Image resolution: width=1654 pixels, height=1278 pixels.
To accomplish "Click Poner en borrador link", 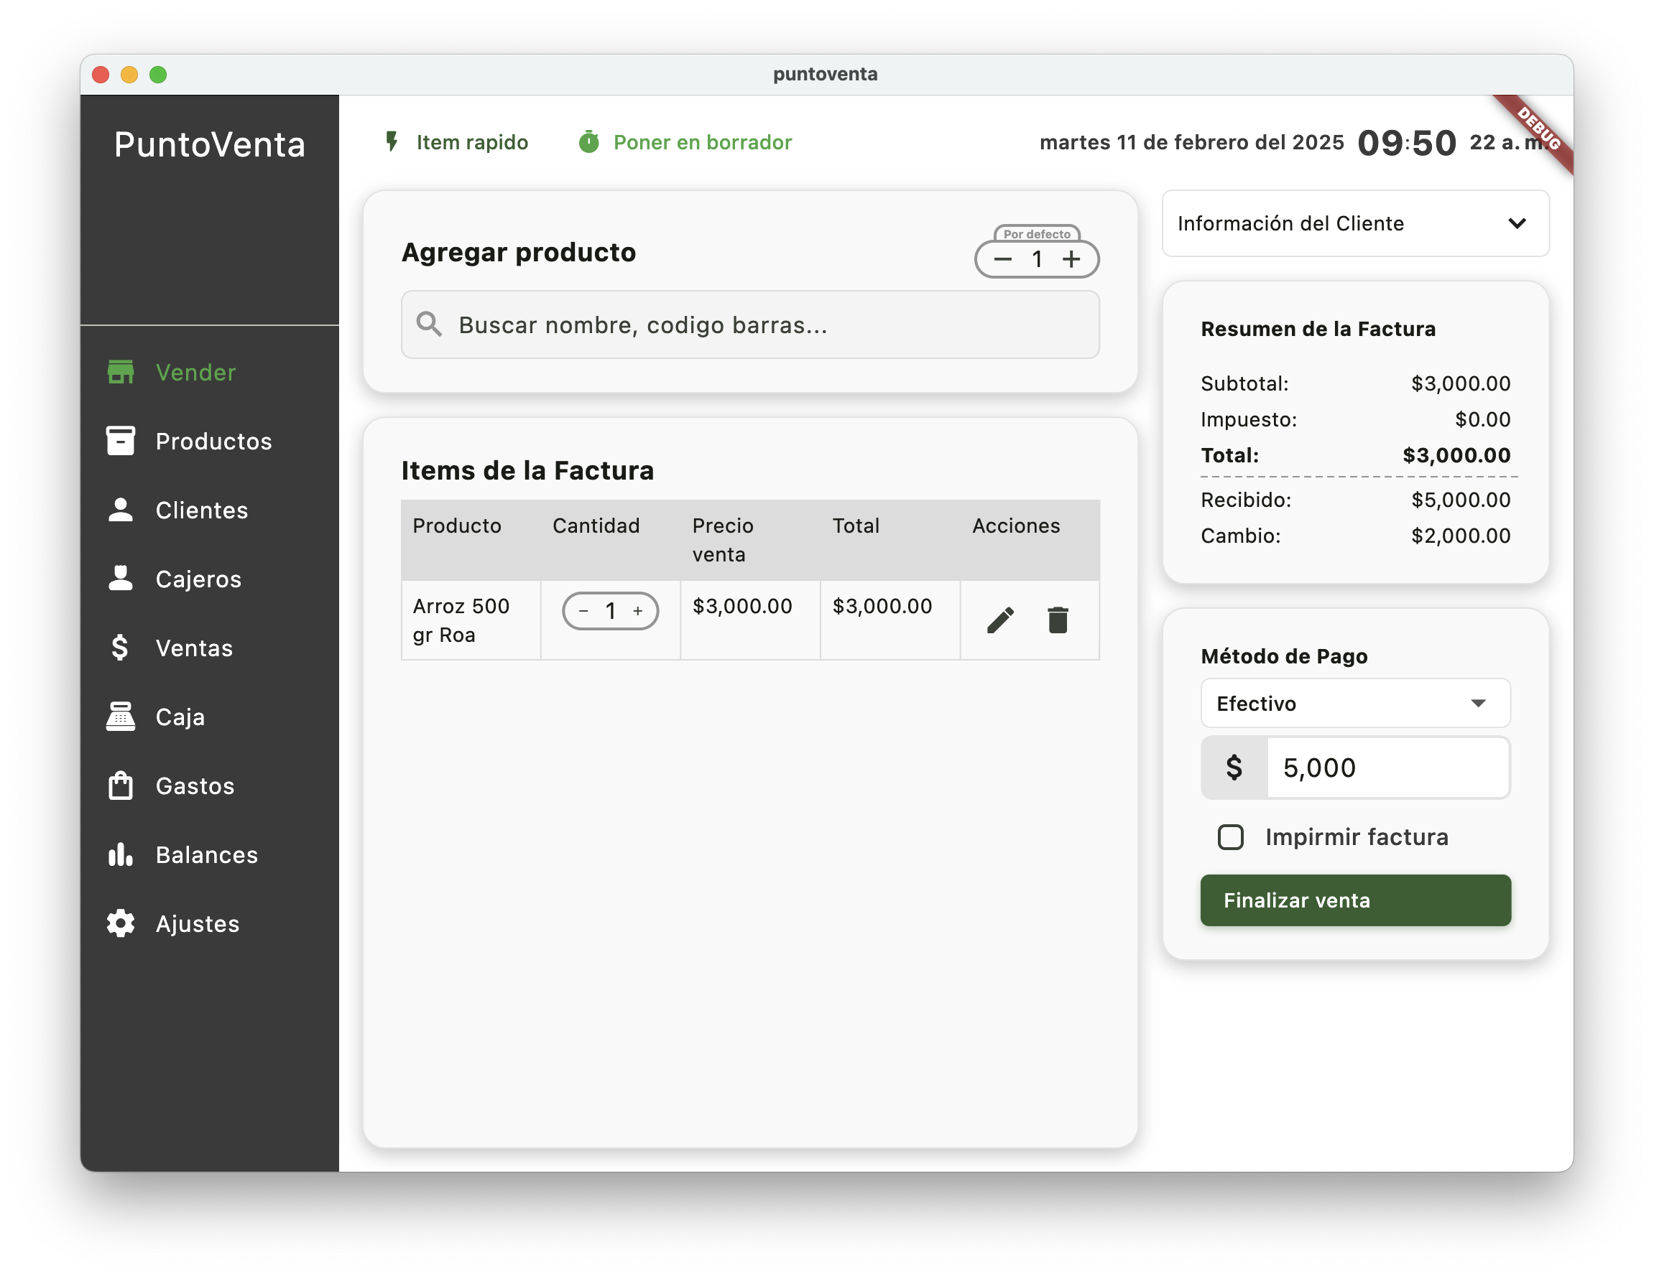I will (x=702, y=142).
